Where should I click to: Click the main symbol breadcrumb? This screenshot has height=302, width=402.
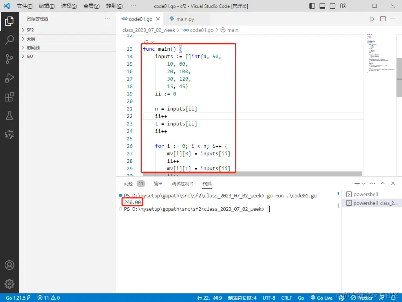pos(229,30)
